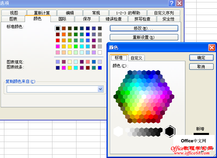
Task: Cancel the Color dialog with 取消
Action: tap(201, 67)
